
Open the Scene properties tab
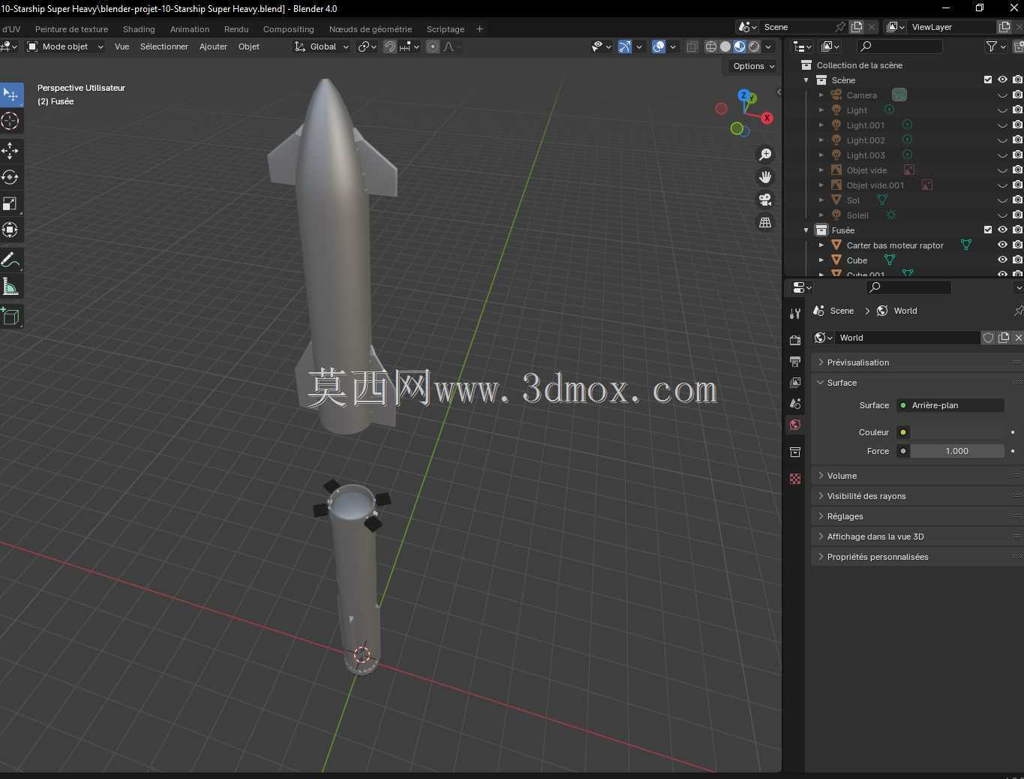point(795,403)
